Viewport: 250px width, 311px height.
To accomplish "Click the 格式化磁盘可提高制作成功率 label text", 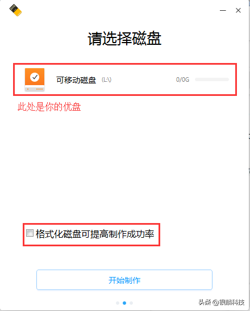I will [x=95, y=234].
